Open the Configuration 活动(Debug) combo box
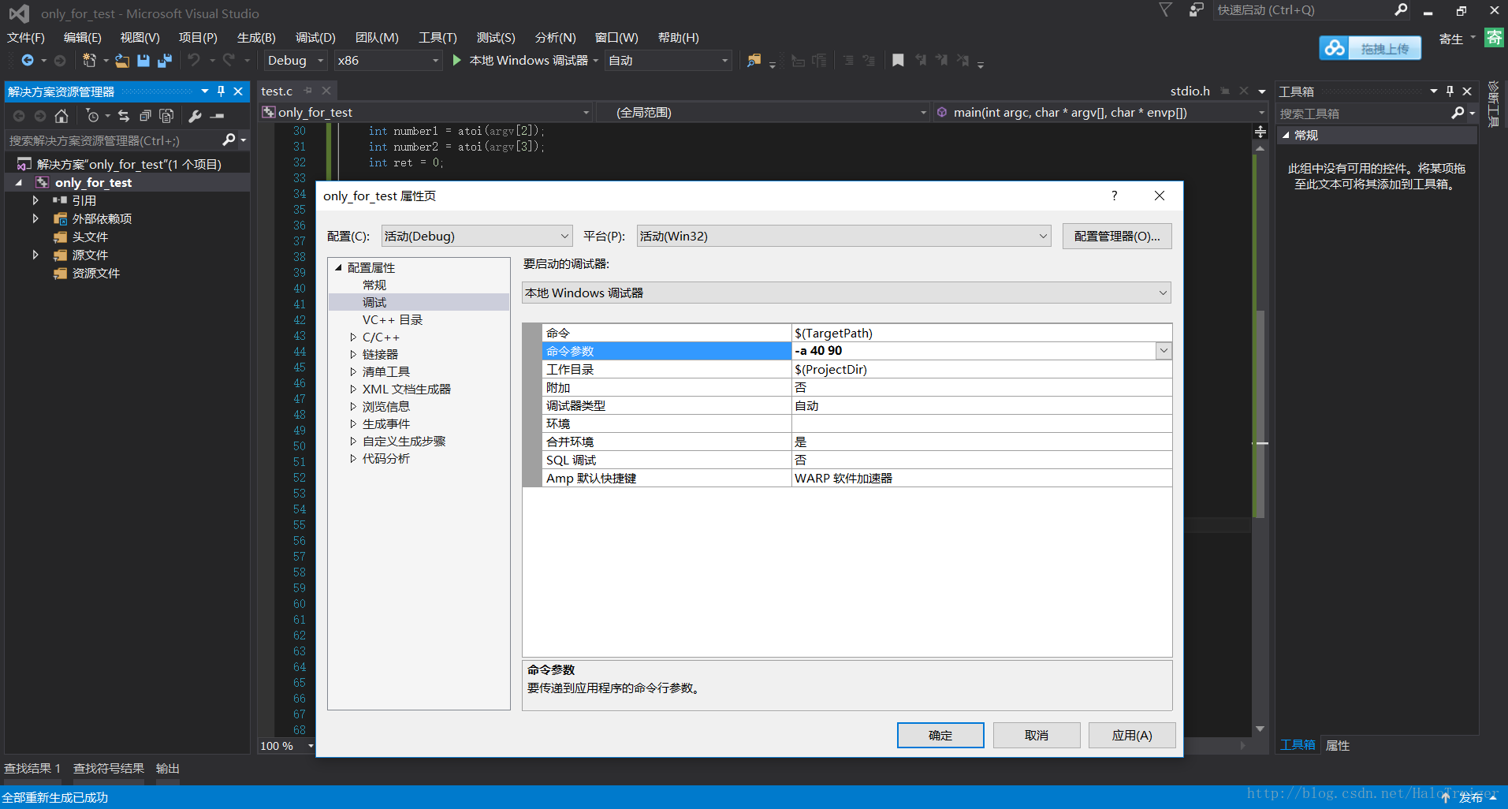This screenshot has height=809, width=1508. coord(477,236)
